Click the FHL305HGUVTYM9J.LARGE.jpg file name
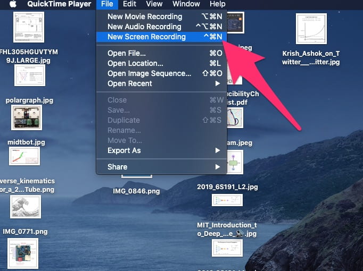Viewport: 363px width, 271px height. click(x=28, y=56)
